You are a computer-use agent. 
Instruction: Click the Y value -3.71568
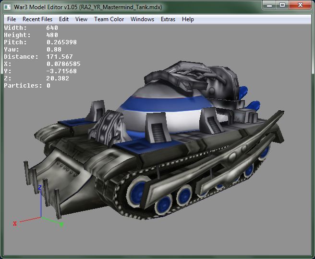pyautogui.click(x=61, y=71)
